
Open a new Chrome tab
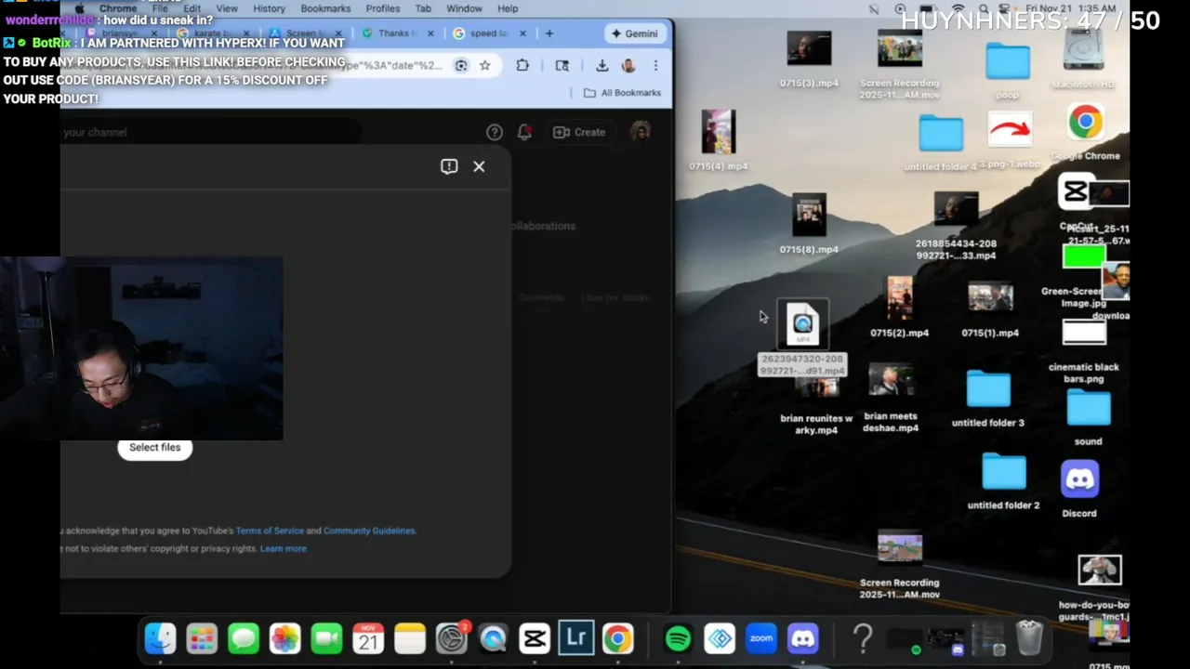click(x=549, y=33)
